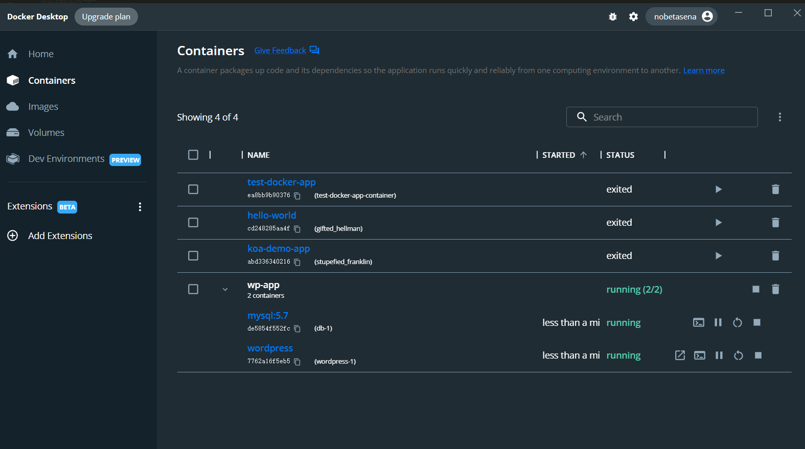Start the test-docker-app container
Viewport: 805px width, 449px height.
point(718,190)
